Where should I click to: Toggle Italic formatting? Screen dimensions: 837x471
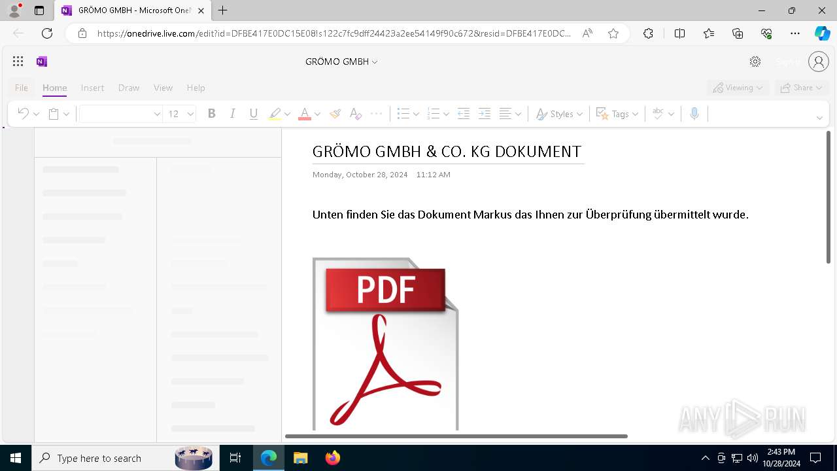click(232, 114)
